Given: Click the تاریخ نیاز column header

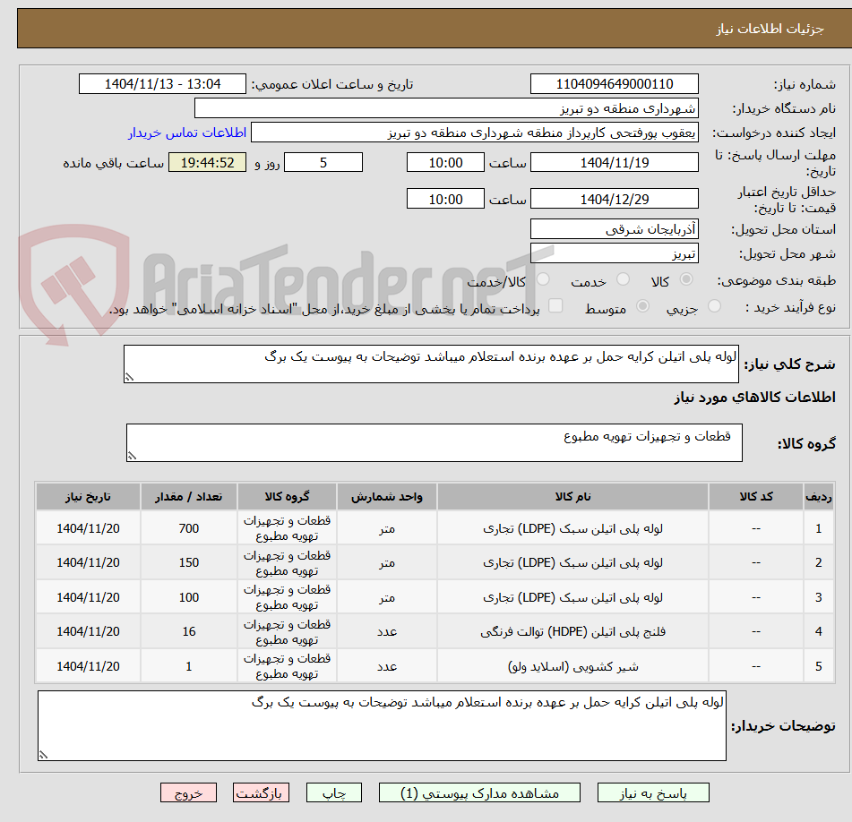Looking at the screenshot, I should pos(88,496).
